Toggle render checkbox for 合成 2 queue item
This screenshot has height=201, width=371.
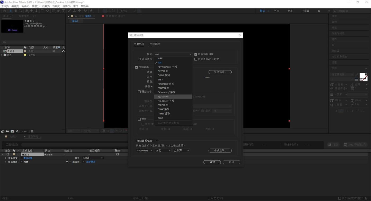(8, 154)
